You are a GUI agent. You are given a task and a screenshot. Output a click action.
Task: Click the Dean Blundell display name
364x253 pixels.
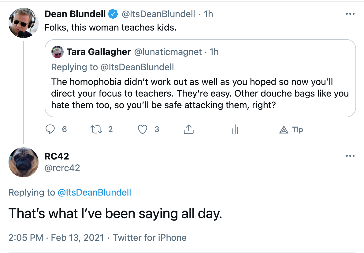coord(75,14)
